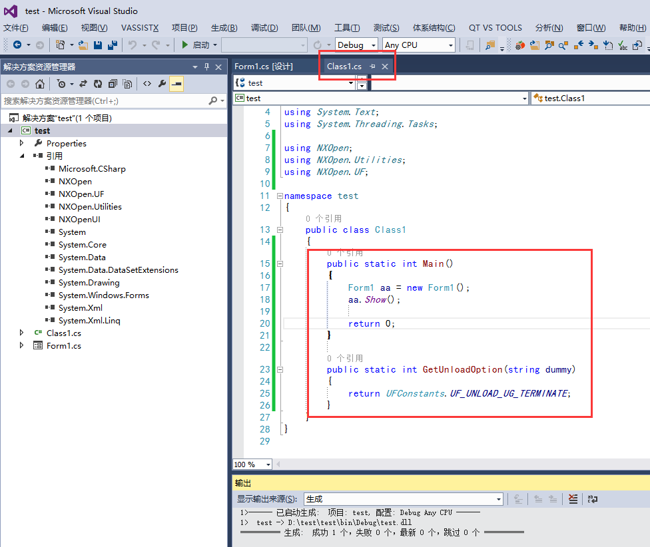Switch to the Form1.cs [设计] tab
Image resolution: width=650 pixels, height=547 pixels.
(x=264, y=67)
